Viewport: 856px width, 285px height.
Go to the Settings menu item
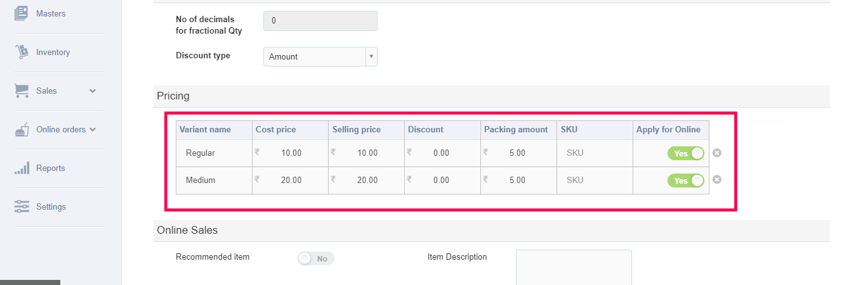click(51, 207)
